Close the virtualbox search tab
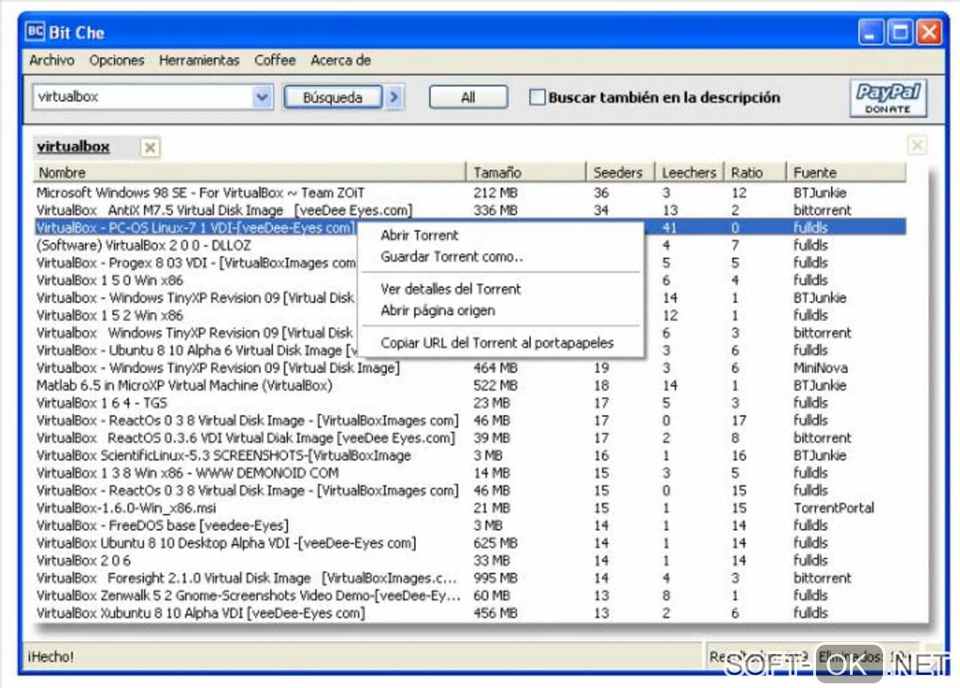This screenshot has height=688, width=960. pyautogui.click(x=150, y=147)
